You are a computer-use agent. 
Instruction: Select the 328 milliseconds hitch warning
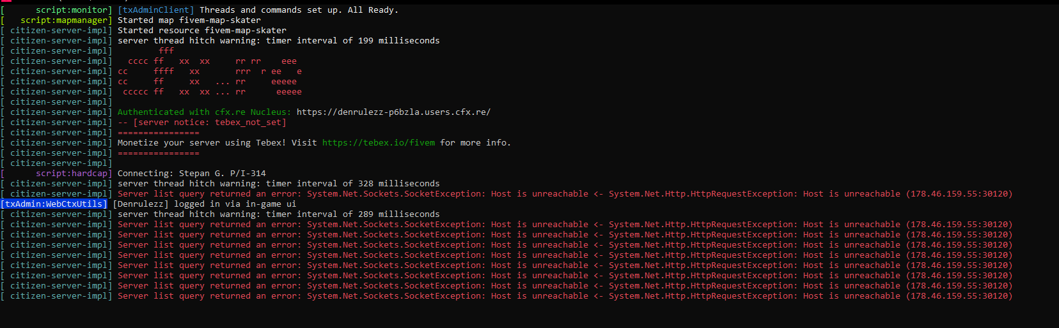point(278,184)
